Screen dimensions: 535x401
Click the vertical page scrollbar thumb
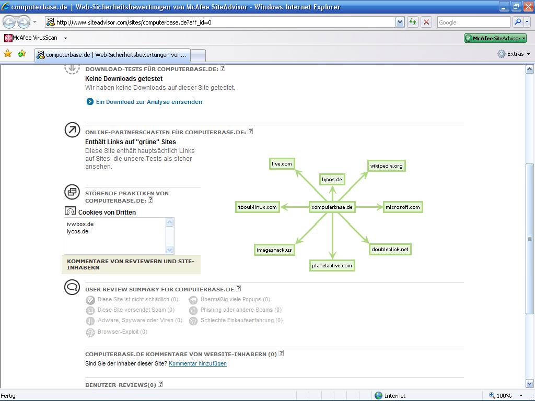pos(530,239)
